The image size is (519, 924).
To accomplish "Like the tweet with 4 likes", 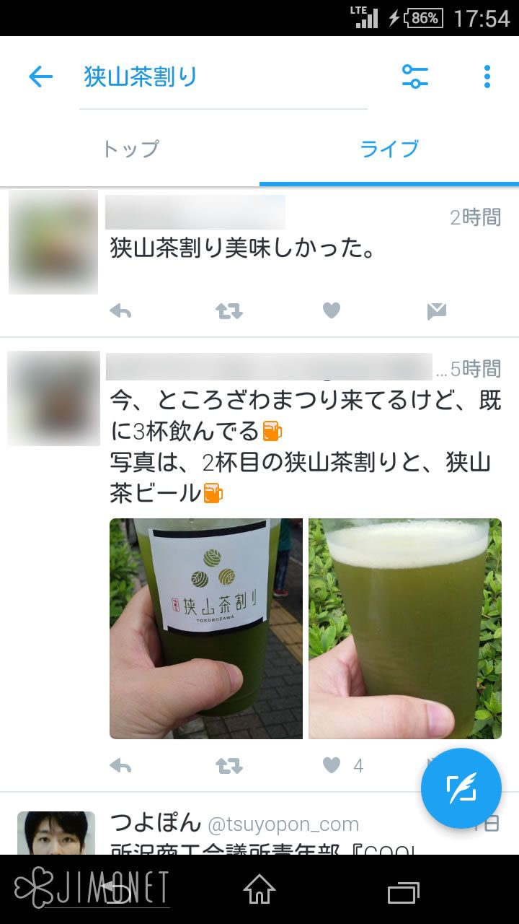I will (331, 766).
